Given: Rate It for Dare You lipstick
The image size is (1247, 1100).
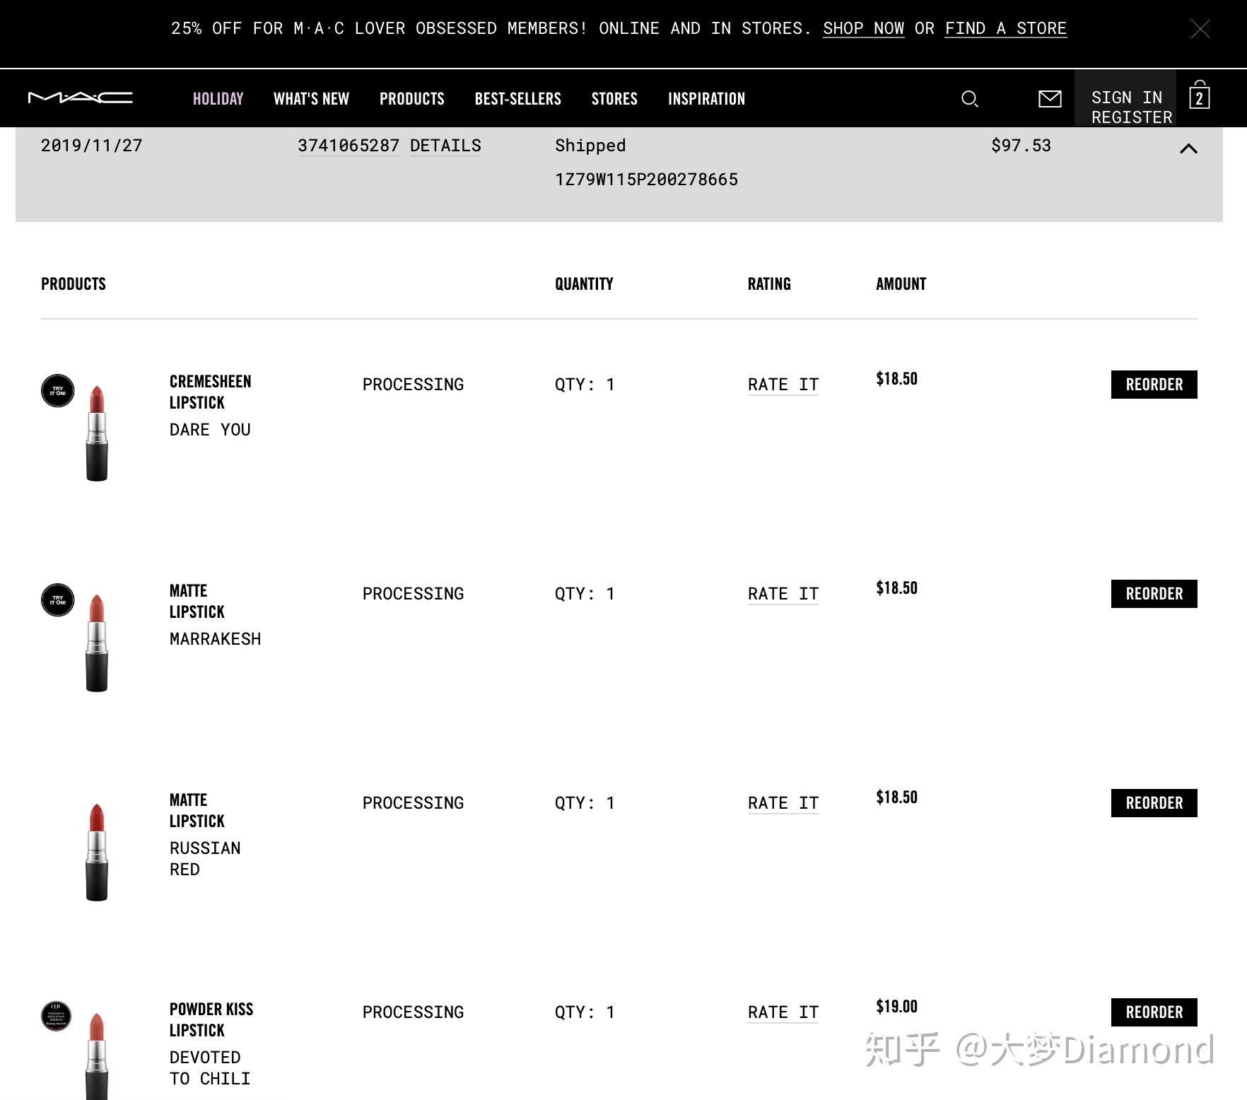Looking at the screenshot, I should [783, 385].
